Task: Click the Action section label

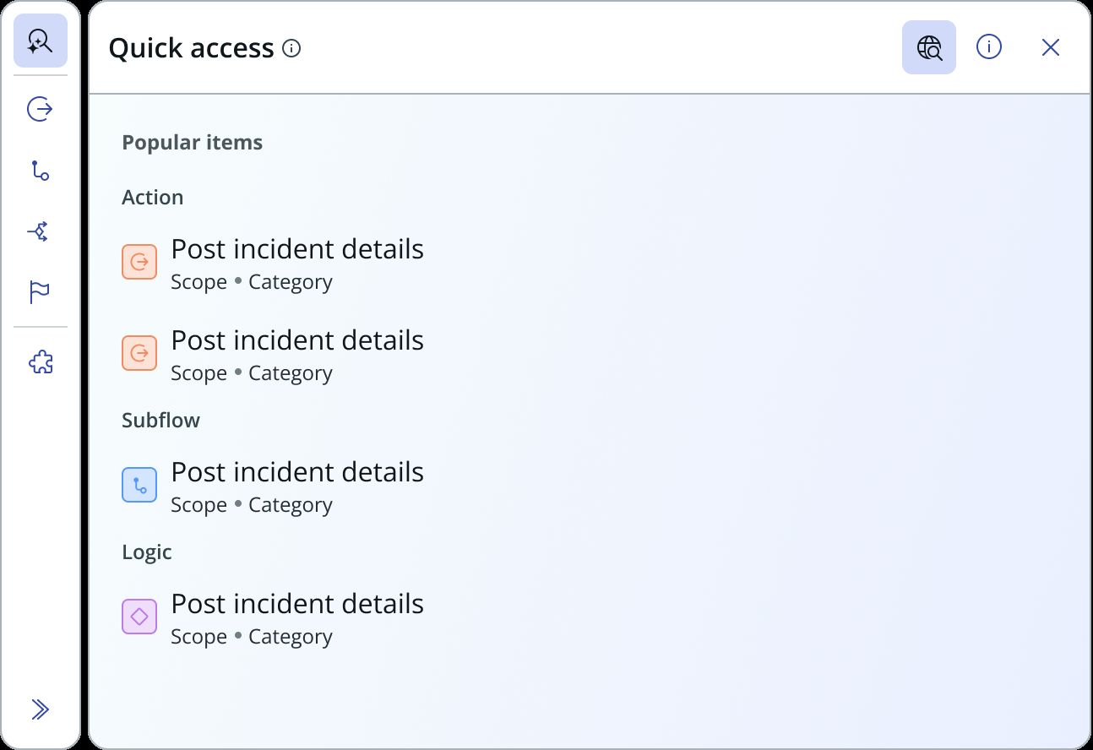Action: pos(153,197)
